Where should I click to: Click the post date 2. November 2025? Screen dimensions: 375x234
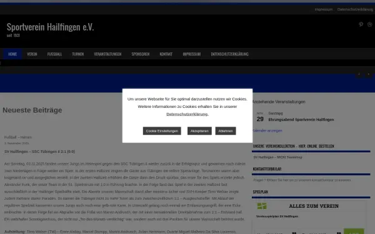(x=16, y=144)
